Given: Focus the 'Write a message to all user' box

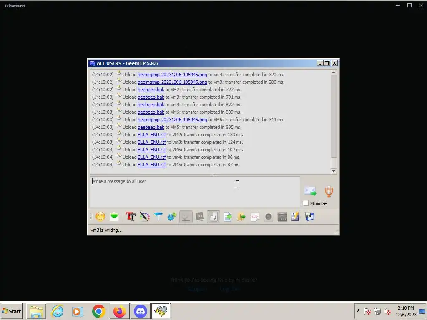Looking at the screenshot, I should (x=195, y=192).
